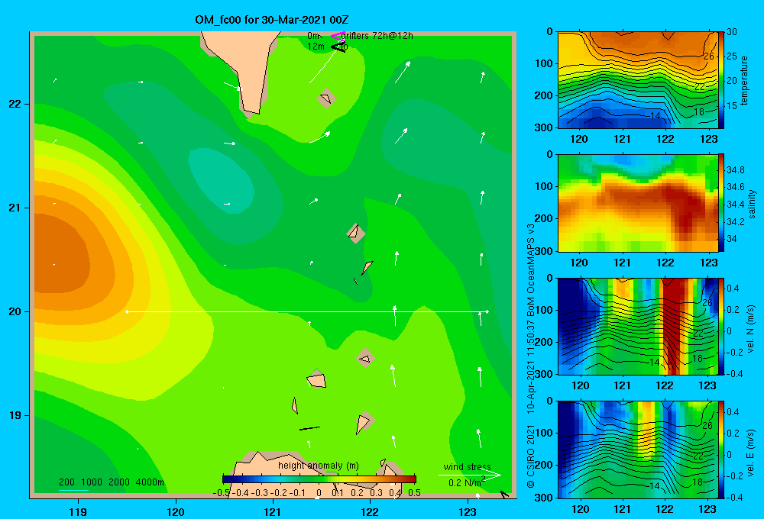Image resolution: width=764 pixels, height=519 pixels.
Task: Click the map title 'OM_fc00 for 30-Mar-2021 00Z'
Action: (271, 20)
